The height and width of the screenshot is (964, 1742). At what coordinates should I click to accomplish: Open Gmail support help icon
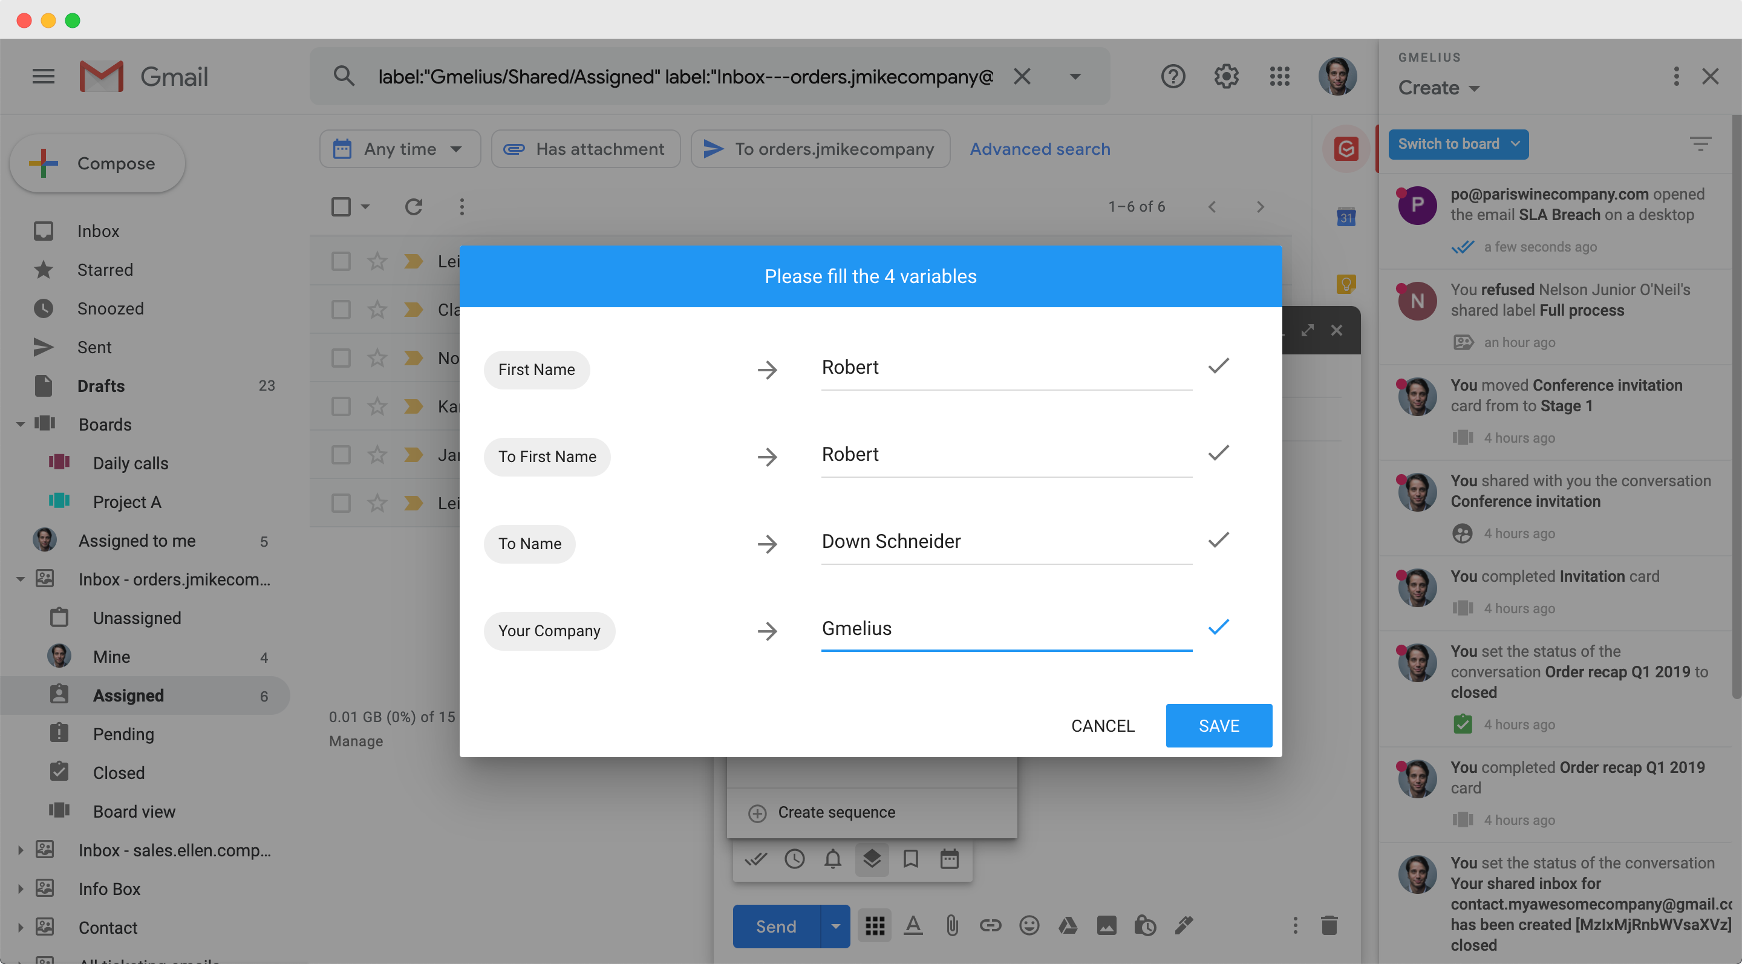coord(1173,76)
